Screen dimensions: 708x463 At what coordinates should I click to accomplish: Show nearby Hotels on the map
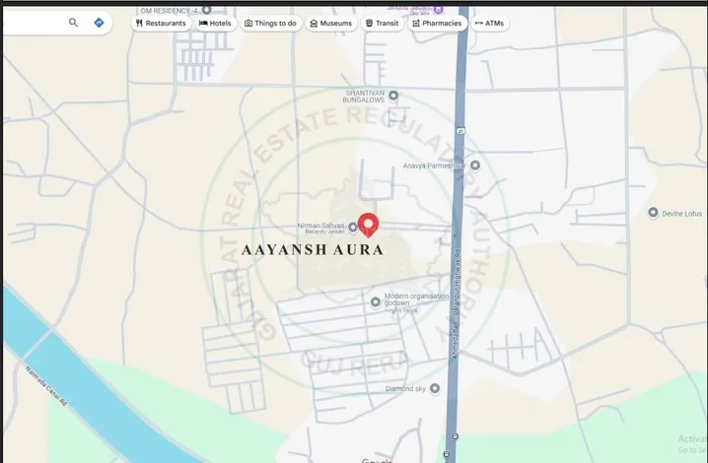(x=216, y=23)
